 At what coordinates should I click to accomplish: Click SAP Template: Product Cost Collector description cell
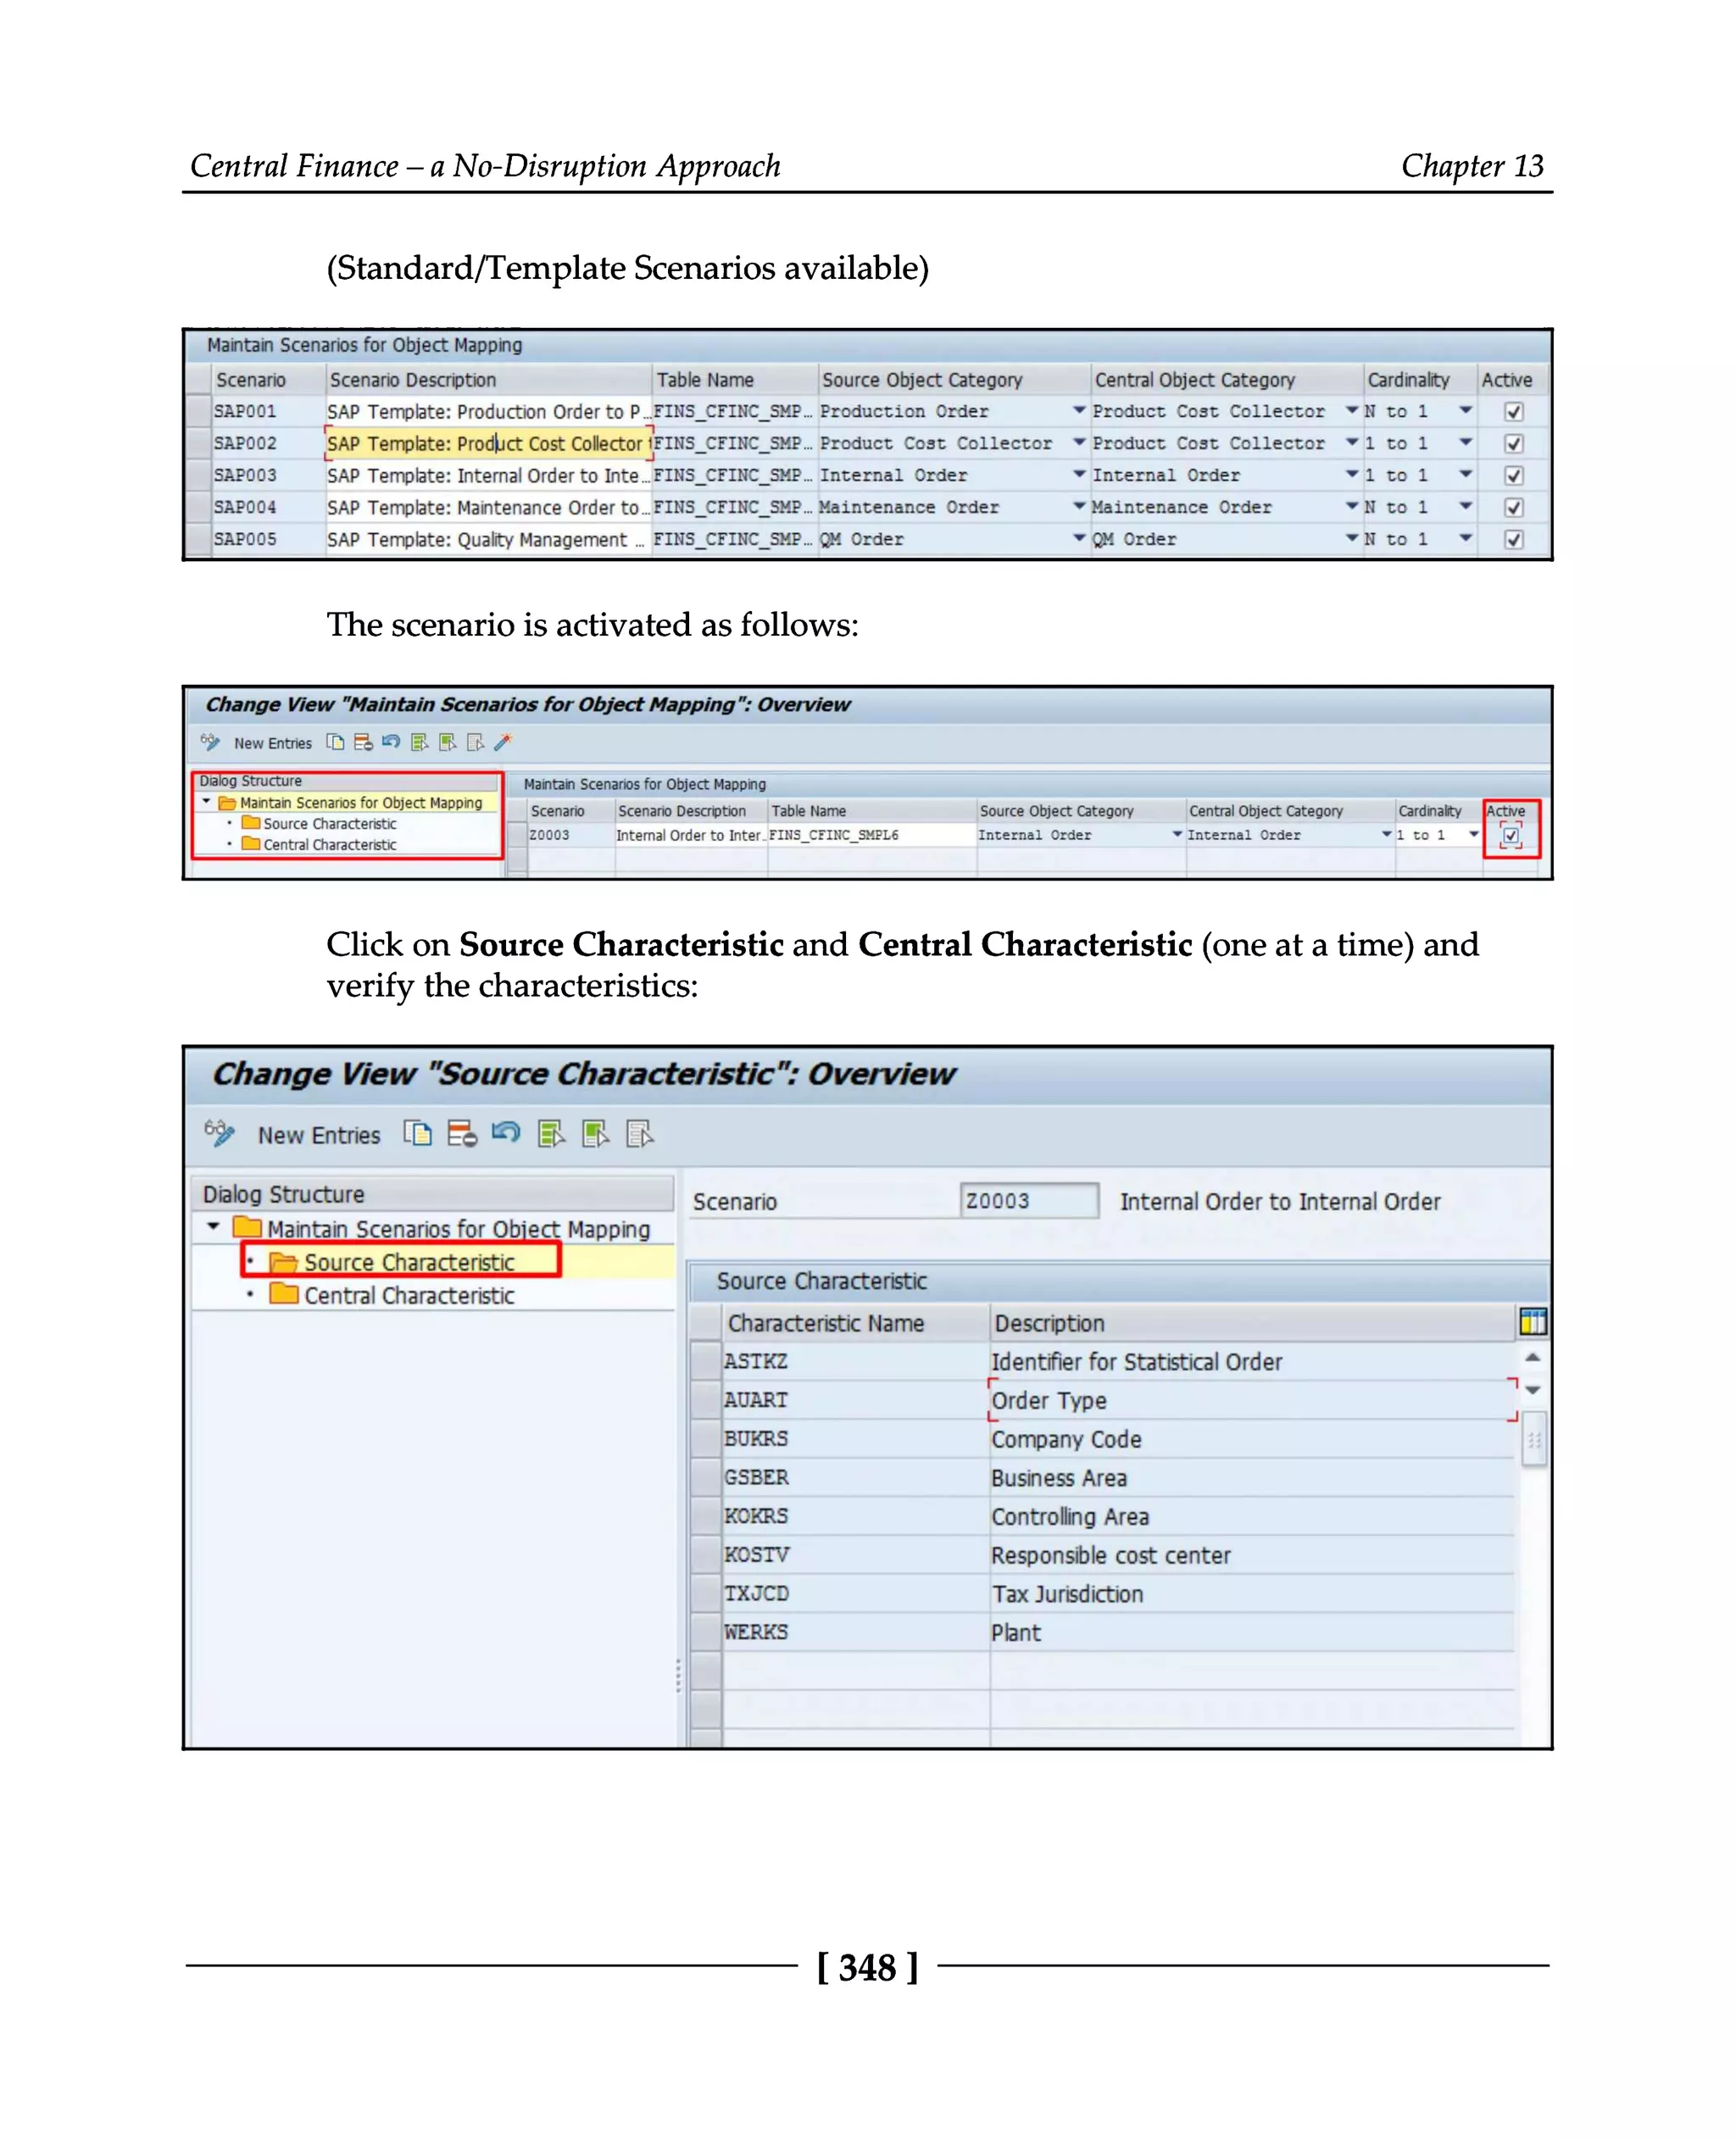488,443
